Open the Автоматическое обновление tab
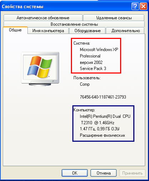This screenshot has width=149, height=181. 43,18
